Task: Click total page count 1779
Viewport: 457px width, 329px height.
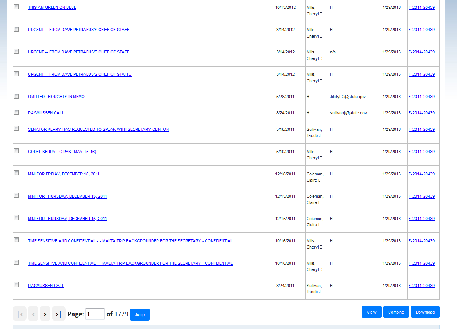Action: (x=121, y=314)
